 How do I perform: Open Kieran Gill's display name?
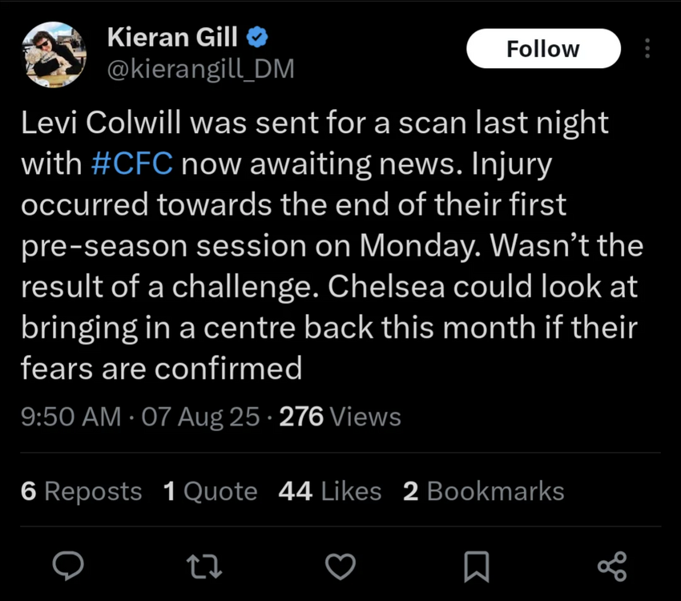pos(171,36)
